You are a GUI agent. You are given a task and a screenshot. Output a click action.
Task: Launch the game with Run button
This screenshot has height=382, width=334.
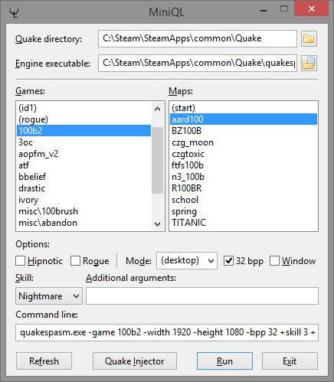pos(224,361)
